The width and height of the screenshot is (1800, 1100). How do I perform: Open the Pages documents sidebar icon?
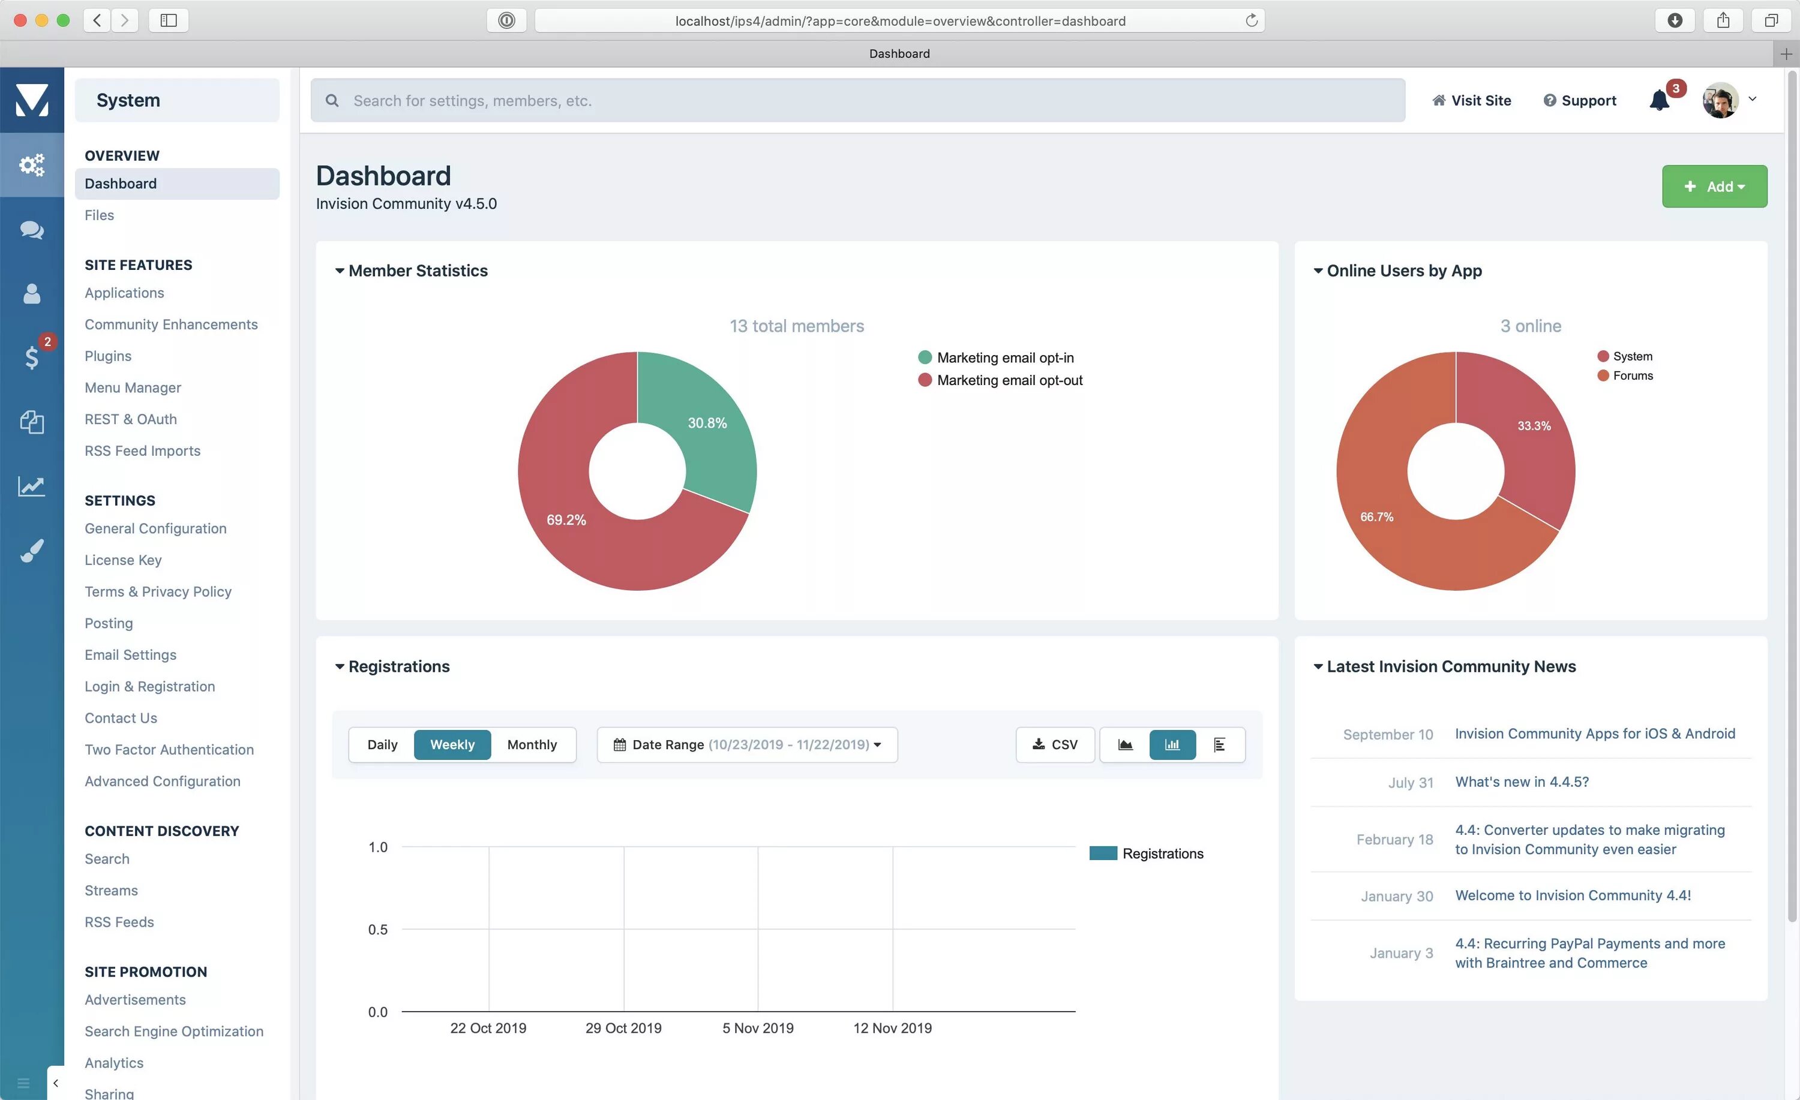click(x=31, y=422)
